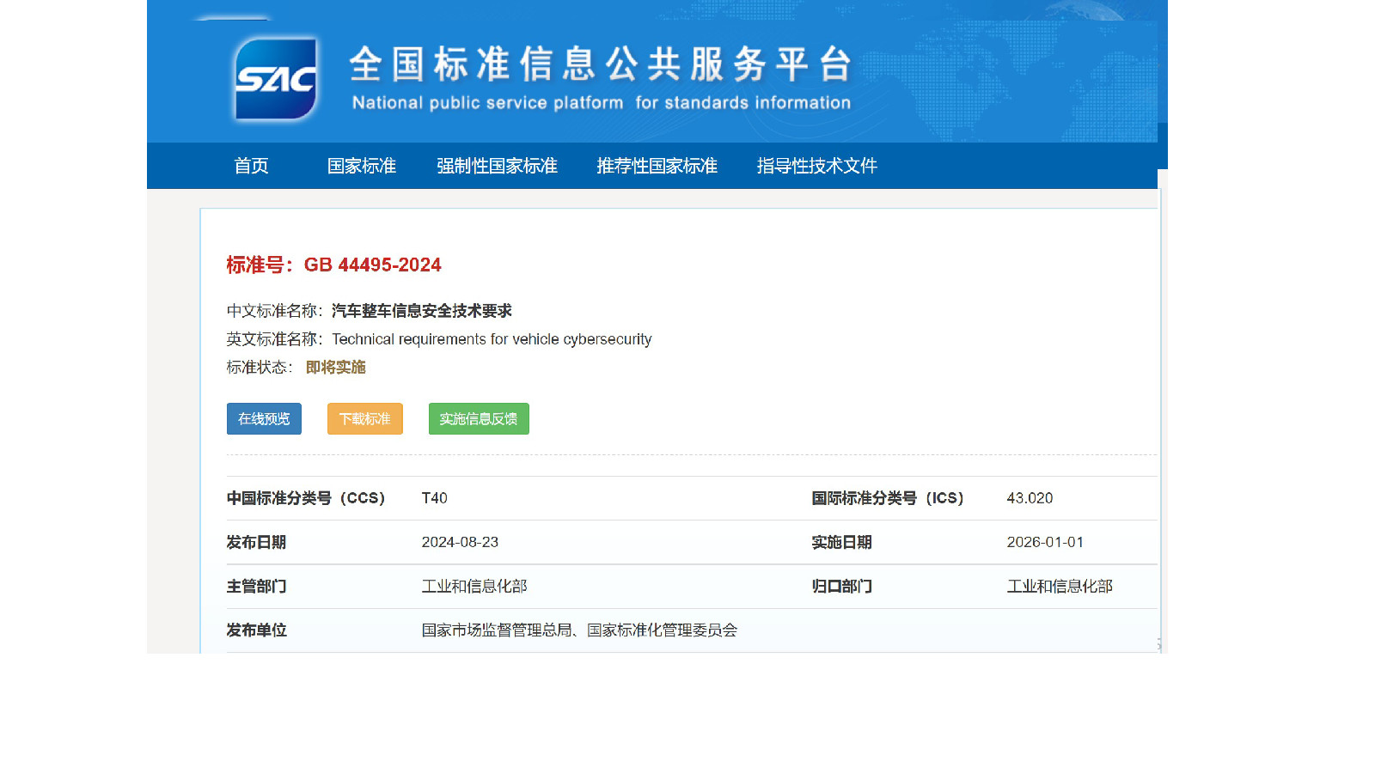Click 发布单位 value 国家市场监督管理总局

pos(497,630)
